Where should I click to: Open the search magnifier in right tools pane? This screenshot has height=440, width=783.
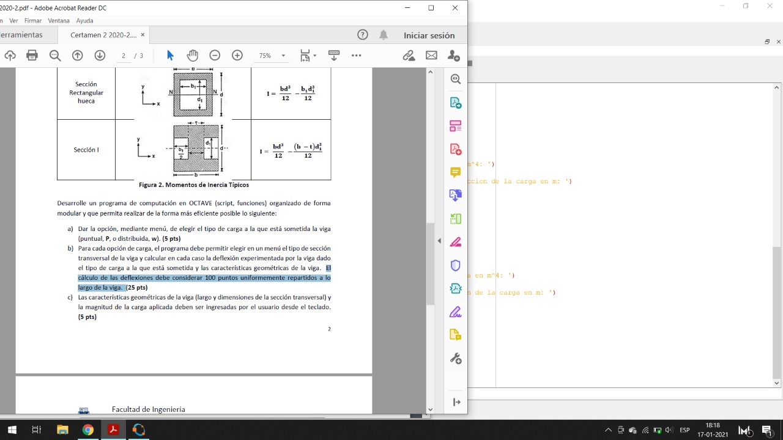(455, 79)
